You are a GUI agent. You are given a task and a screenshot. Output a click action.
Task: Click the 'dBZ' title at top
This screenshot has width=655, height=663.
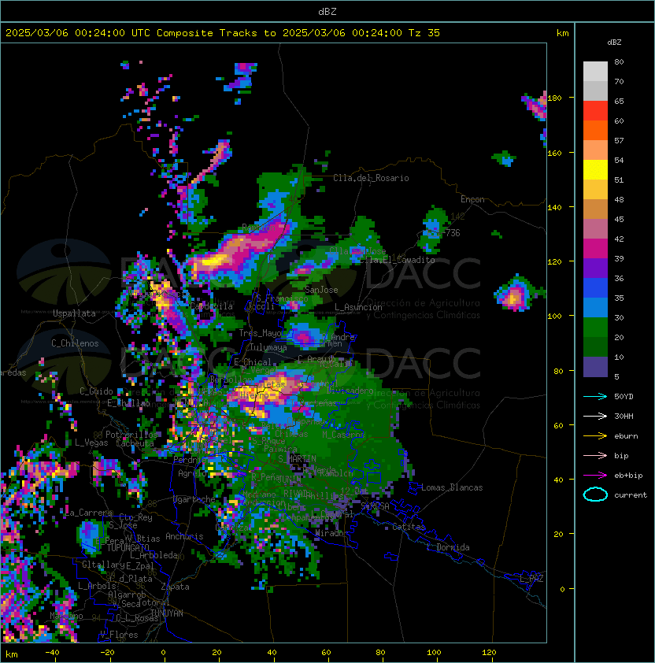327,12
